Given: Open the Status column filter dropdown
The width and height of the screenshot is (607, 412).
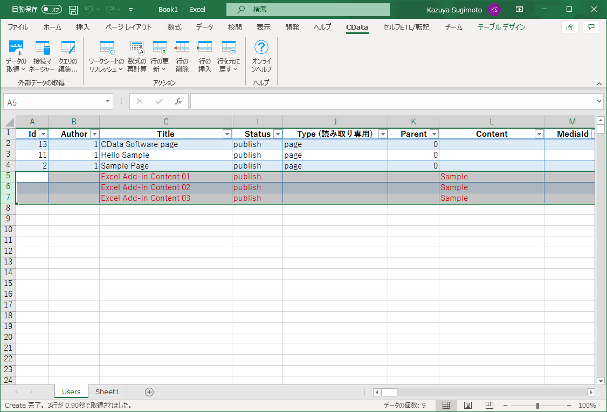Looking at the screenshot, I should tap(278, 134).
